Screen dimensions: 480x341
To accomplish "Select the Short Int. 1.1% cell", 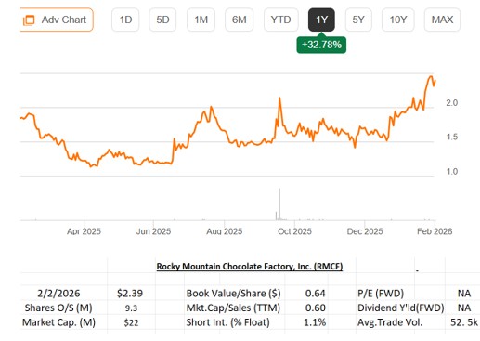I will [x=315, y=322].
